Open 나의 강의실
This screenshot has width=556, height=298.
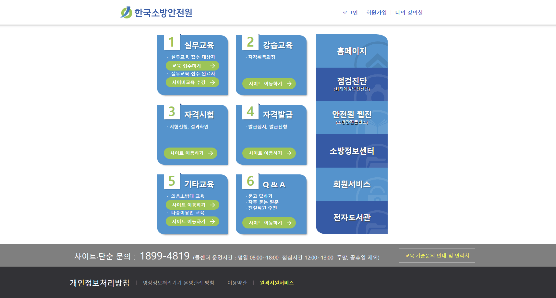click(409, 12)
